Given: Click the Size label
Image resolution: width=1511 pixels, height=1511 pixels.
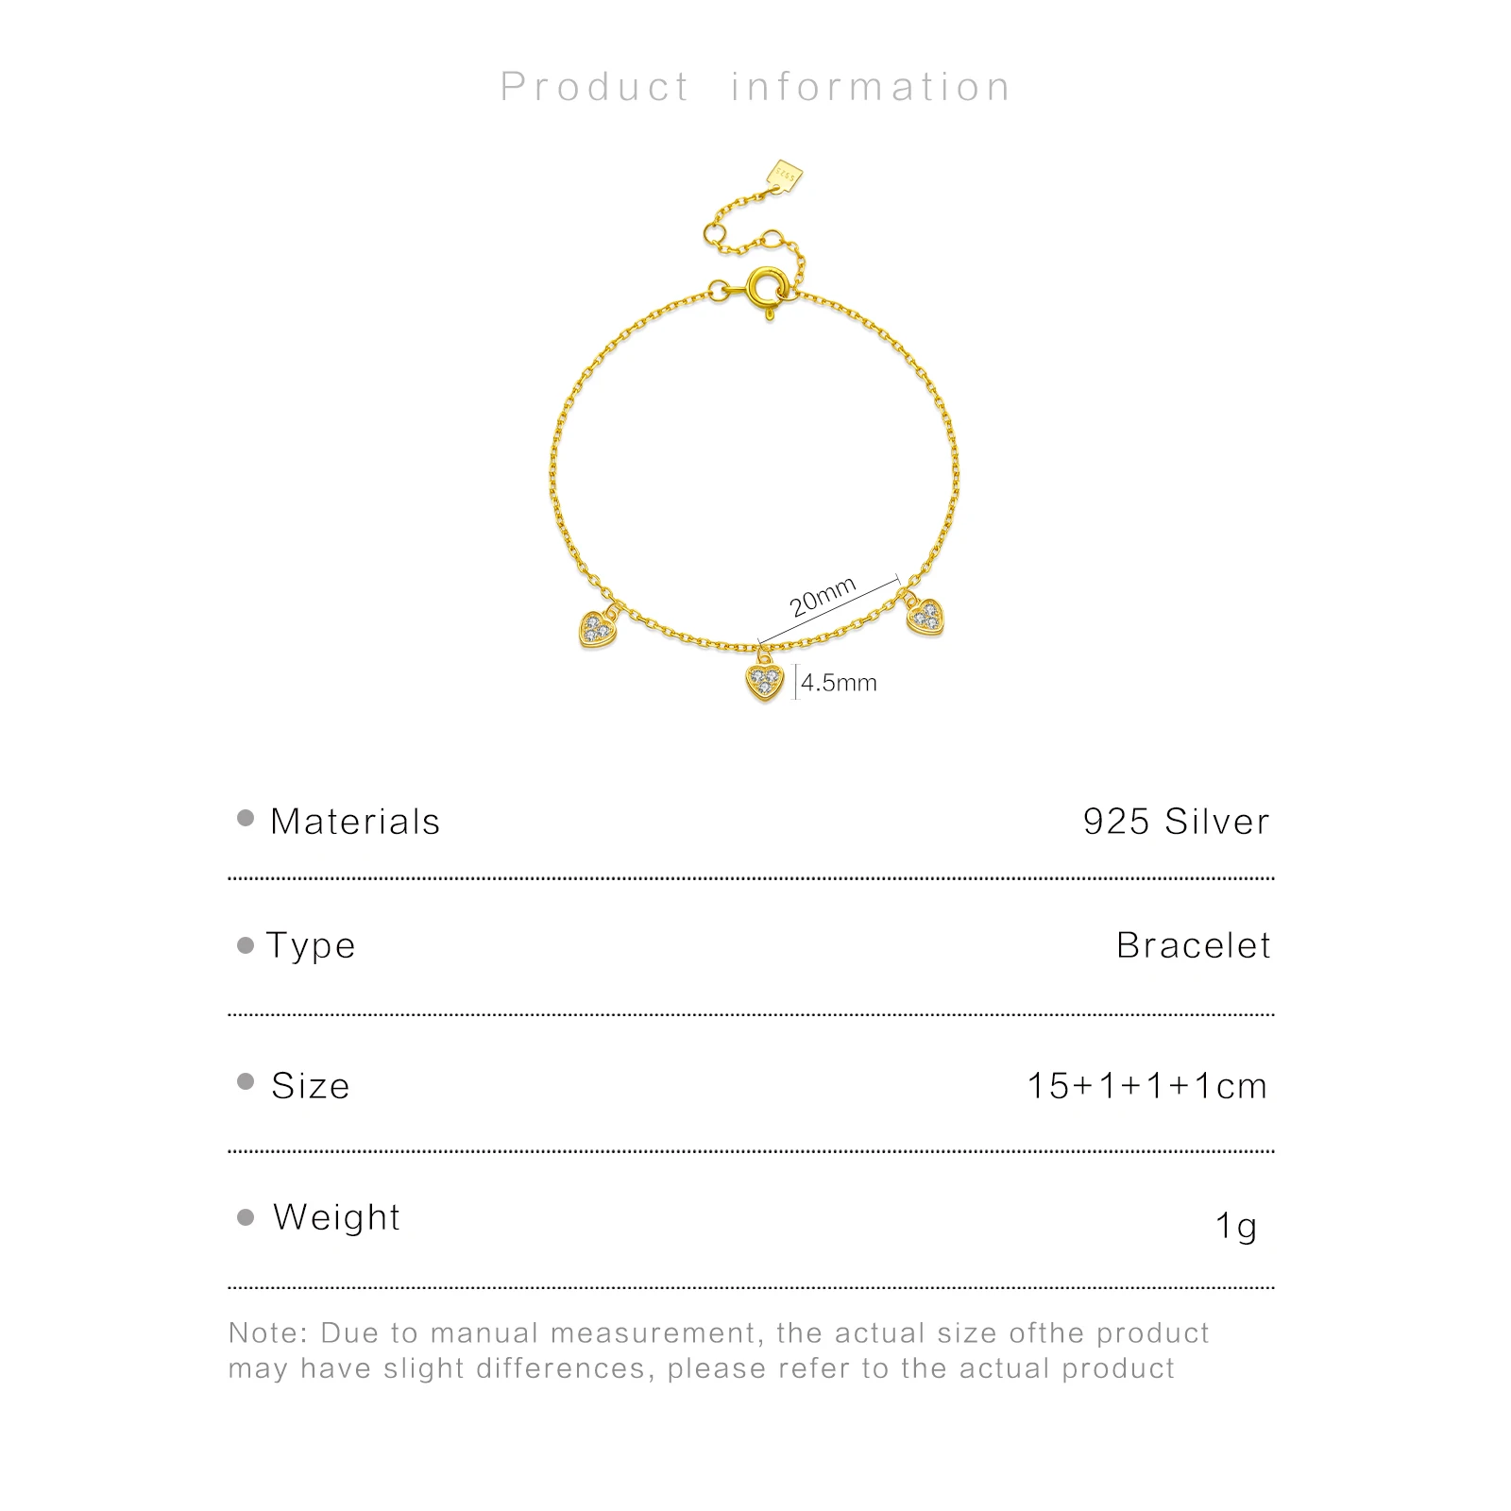Looking at the screenshot, I should (x=310, y=1086).
